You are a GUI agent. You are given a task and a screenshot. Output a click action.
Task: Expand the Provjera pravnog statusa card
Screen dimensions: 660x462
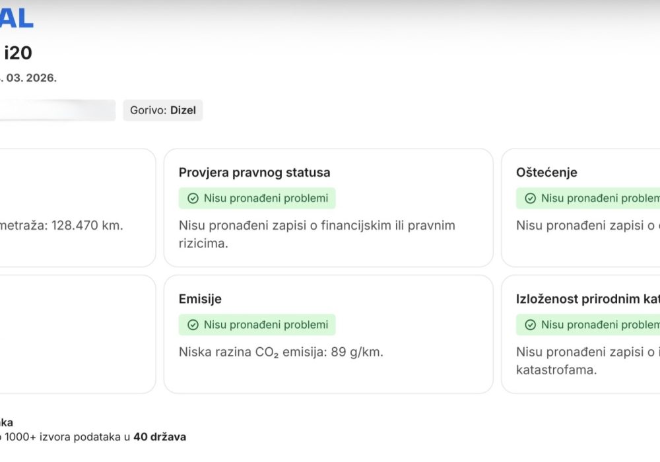point(328,208)
